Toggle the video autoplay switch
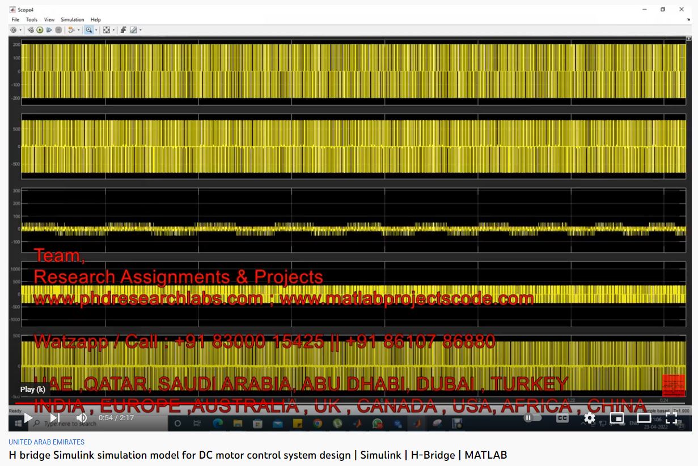698x466 pixels. coord(532,418)
